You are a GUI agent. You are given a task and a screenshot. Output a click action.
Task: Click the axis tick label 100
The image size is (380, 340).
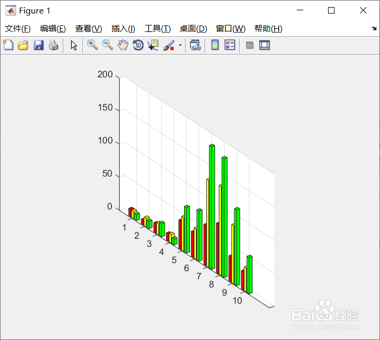click(x=105, y=141)
